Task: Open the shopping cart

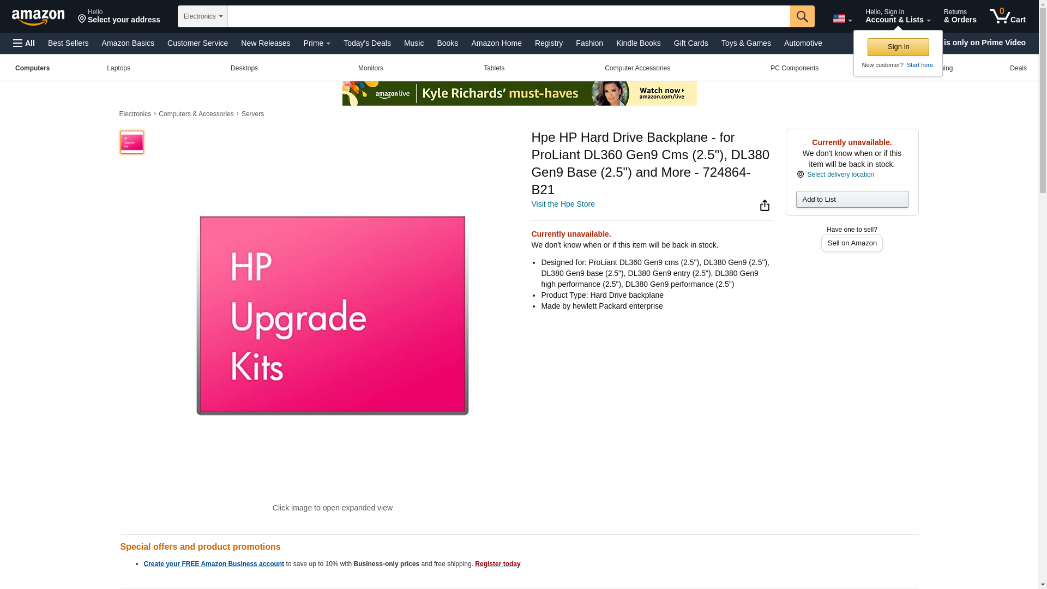Action: pyautogui.click(x=1008, y=16)
